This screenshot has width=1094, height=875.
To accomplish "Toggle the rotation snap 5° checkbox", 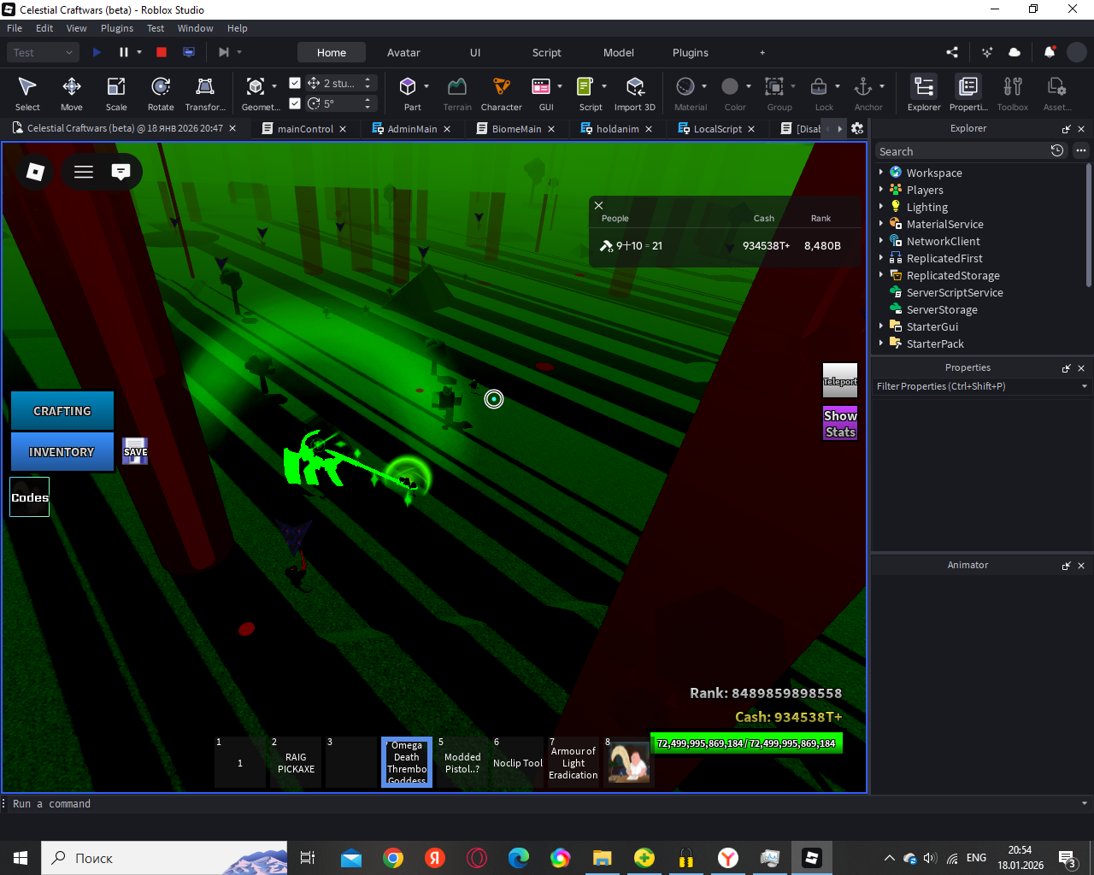I will (x=295, y=103).
